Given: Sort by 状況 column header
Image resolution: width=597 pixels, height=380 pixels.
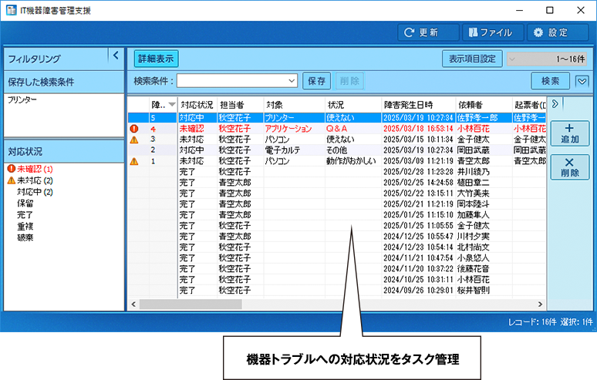Looking at the screenshot, I should tap(353, 105).
